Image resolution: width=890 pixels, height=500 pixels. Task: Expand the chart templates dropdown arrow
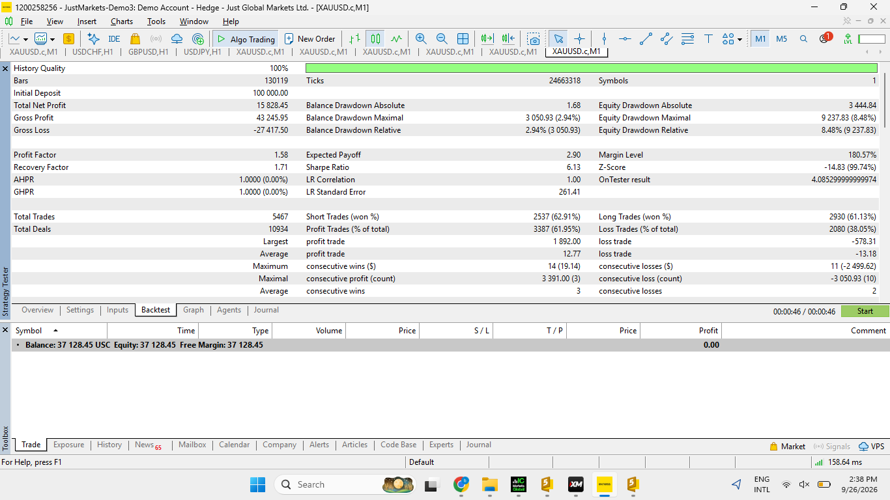point(51,40)
